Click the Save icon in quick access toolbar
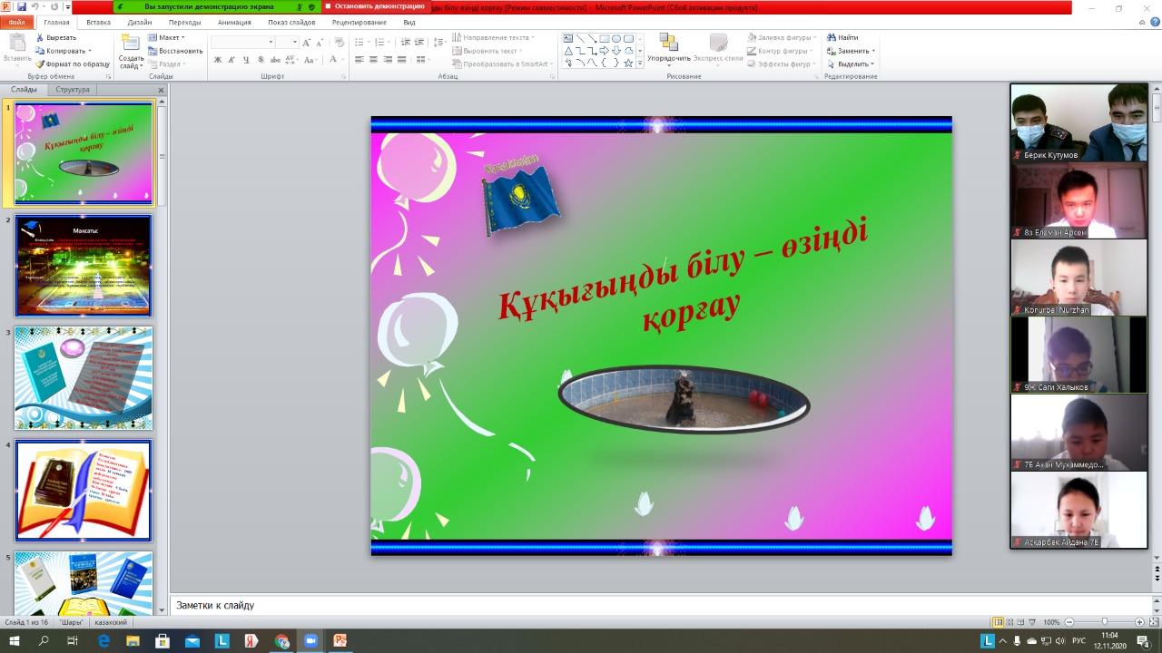Viewport: 1162px width, 653px height. tap(21, 6)
